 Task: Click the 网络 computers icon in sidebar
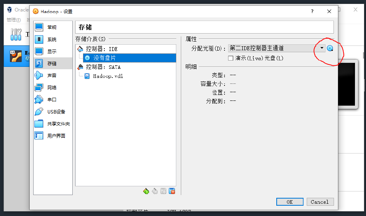(39, 87)
